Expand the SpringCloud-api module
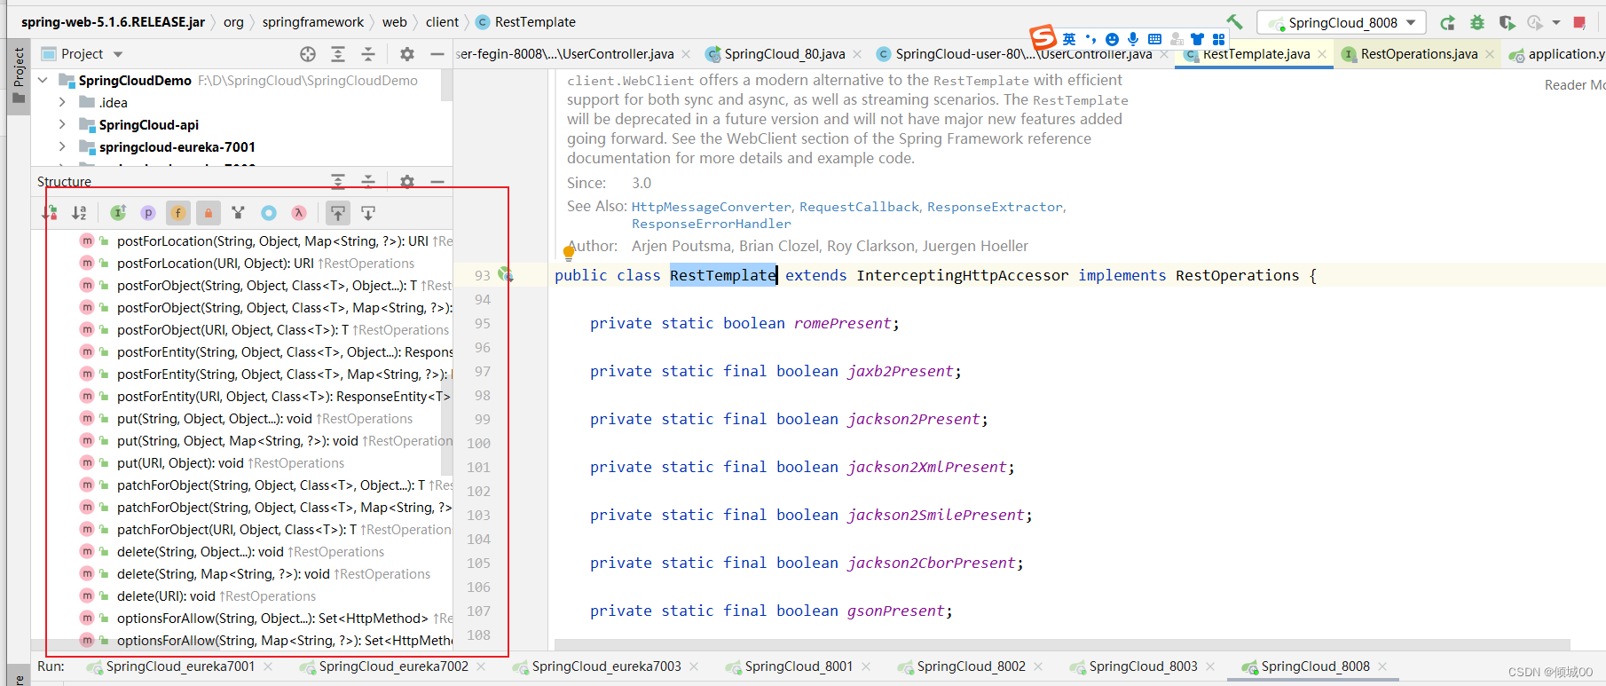Viewport: 1606px width, 686px height. point(62,124)
